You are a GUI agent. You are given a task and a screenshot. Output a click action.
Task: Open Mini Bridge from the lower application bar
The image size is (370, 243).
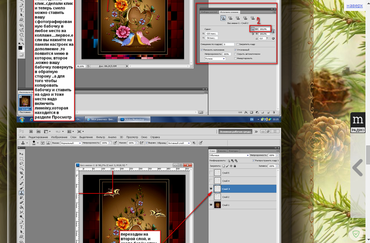pyautogui.click(x=39, y=132)
